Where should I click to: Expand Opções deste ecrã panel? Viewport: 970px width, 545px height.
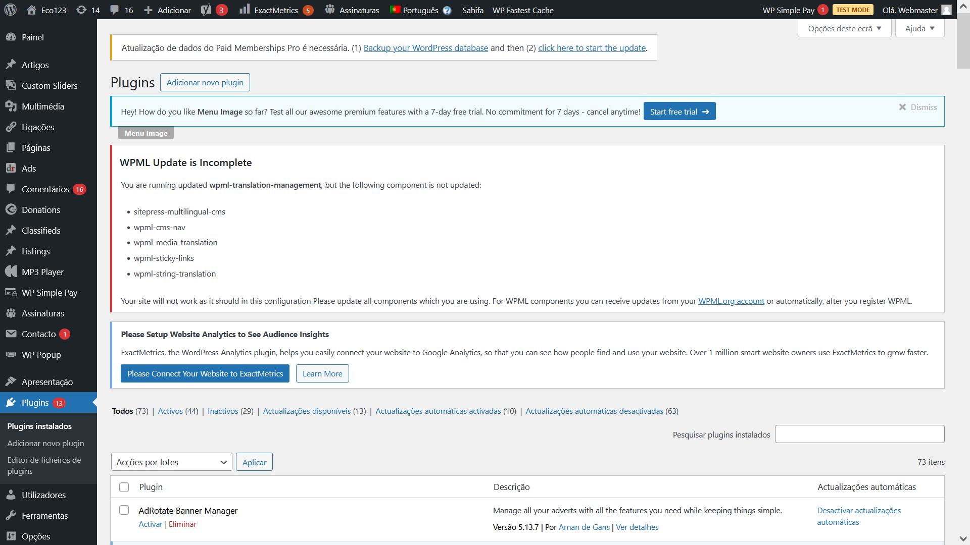click(845, 28)
